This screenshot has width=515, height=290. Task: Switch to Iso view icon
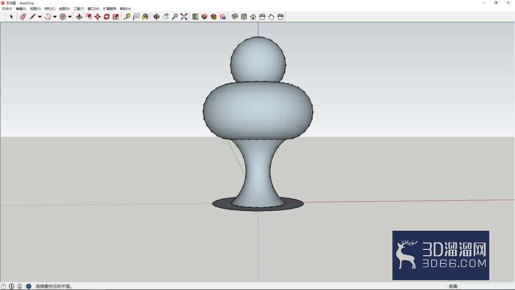pos(234,17)
